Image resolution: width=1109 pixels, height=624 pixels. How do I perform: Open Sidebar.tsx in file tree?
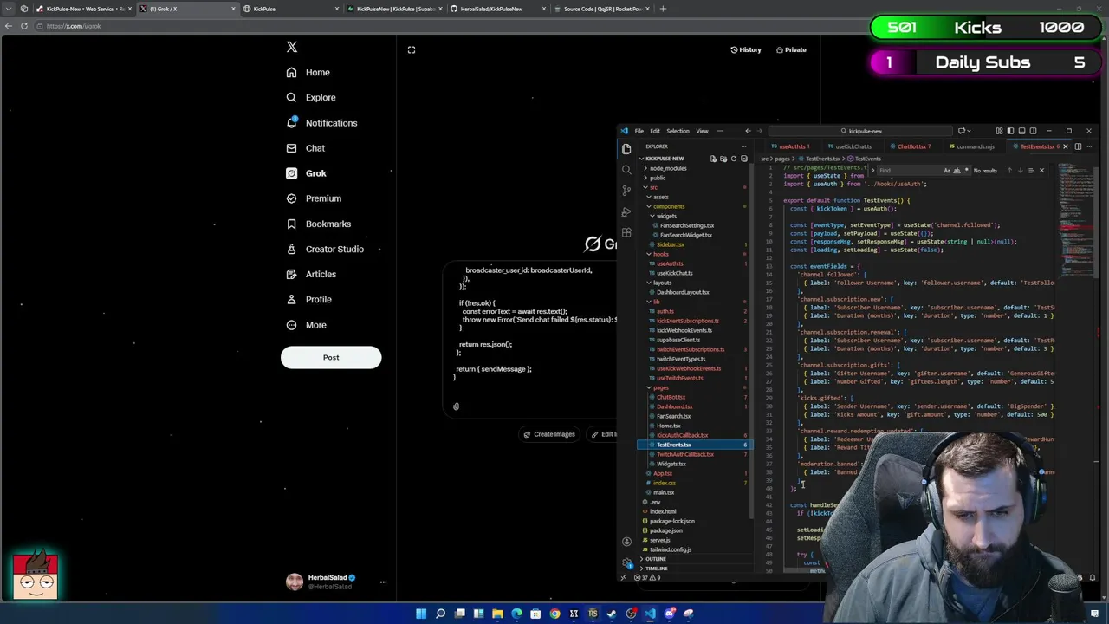click(x=670, y=244)
